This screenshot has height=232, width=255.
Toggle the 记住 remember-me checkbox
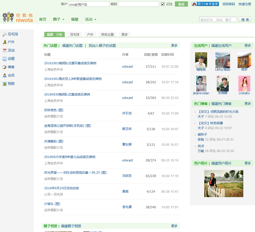[x=163, y=4]
